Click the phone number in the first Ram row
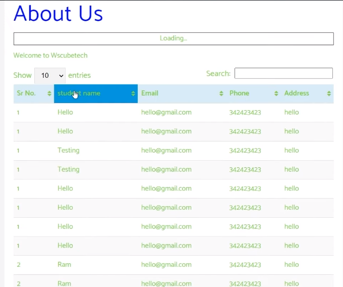This screenshot has height=287, width=343. coord(245,265)
